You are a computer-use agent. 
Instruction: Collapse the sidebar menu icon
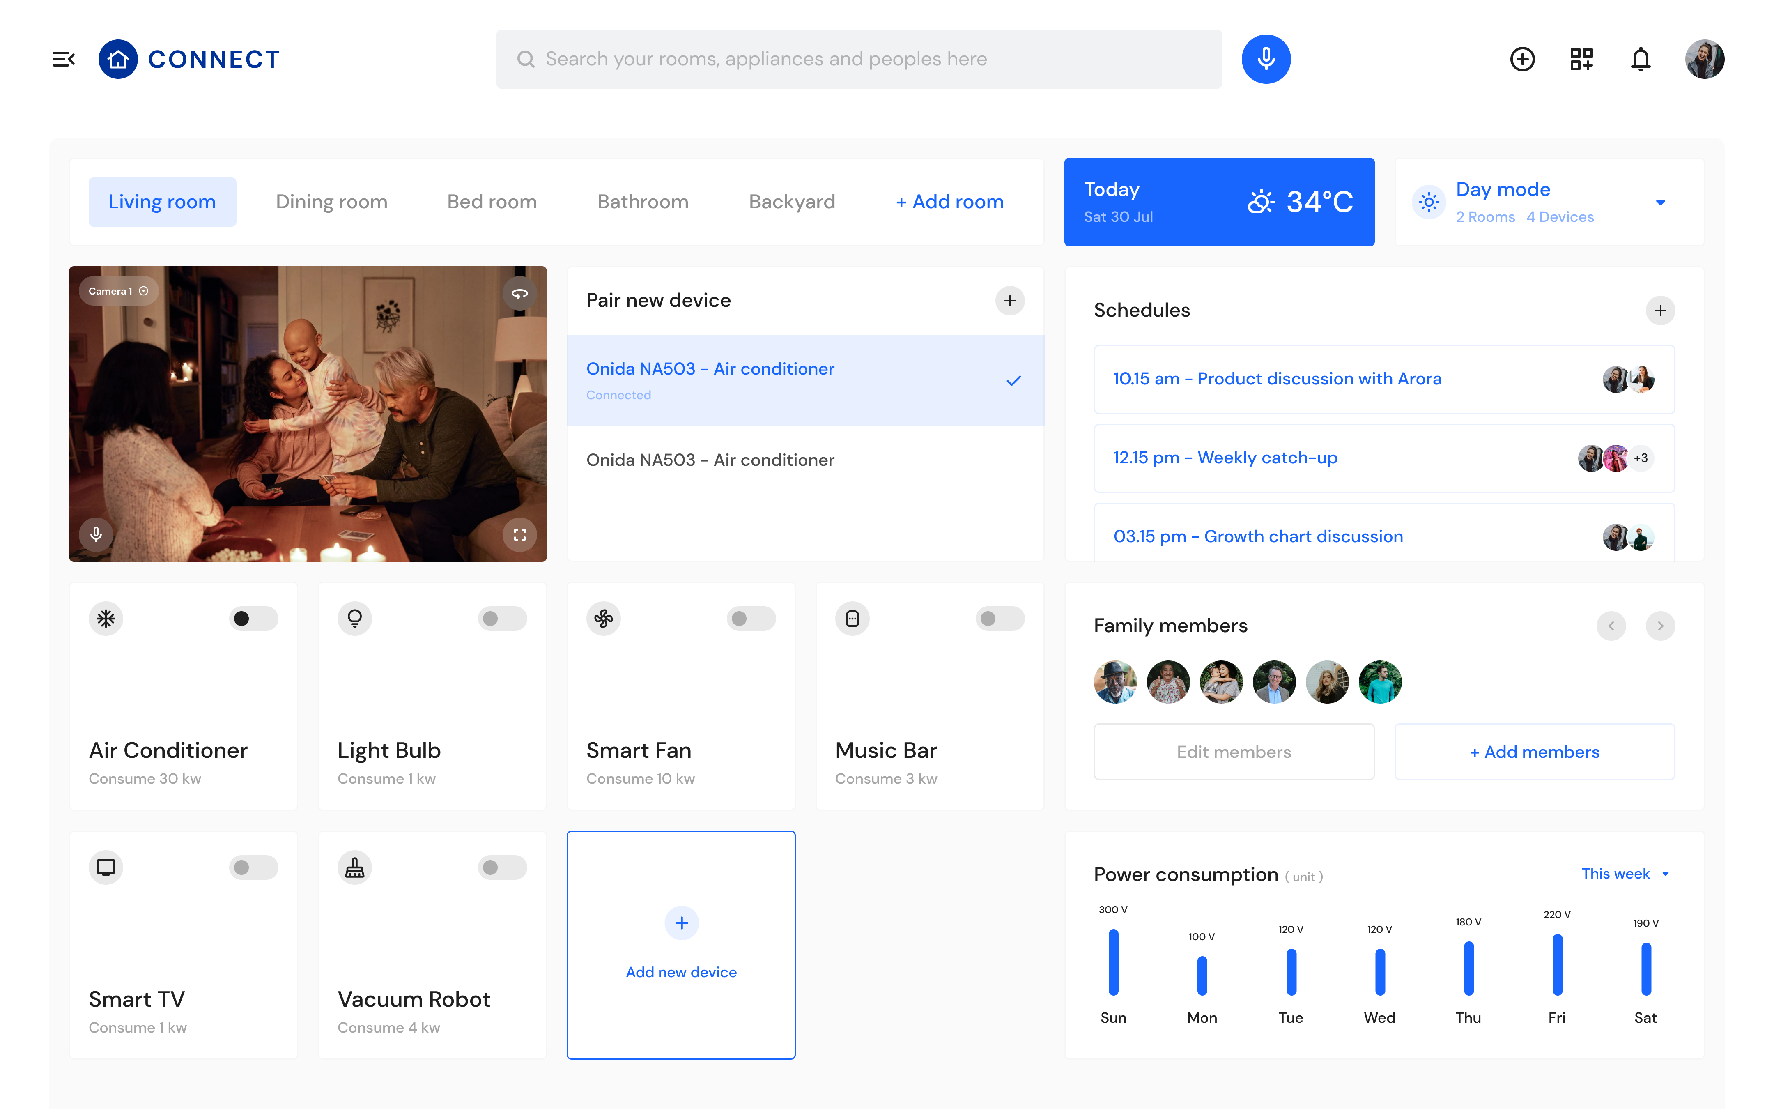coord(64,59)
